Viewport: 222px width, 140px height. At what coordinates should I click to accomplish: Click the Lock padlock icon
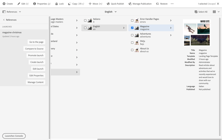coord(57,4)
